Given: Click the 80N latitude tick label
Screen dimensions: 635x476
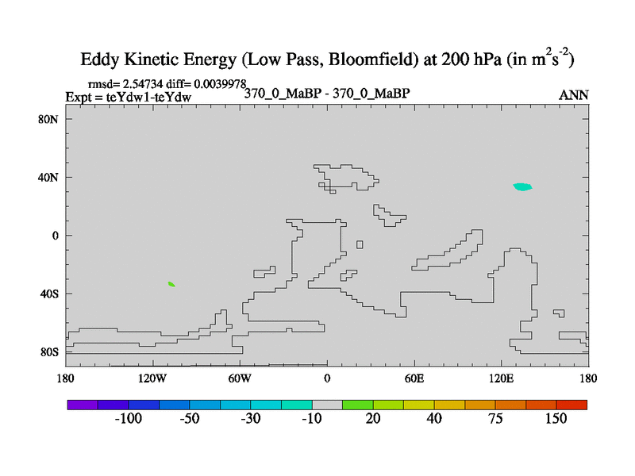Looking at the screenshot, I should 50,119.
